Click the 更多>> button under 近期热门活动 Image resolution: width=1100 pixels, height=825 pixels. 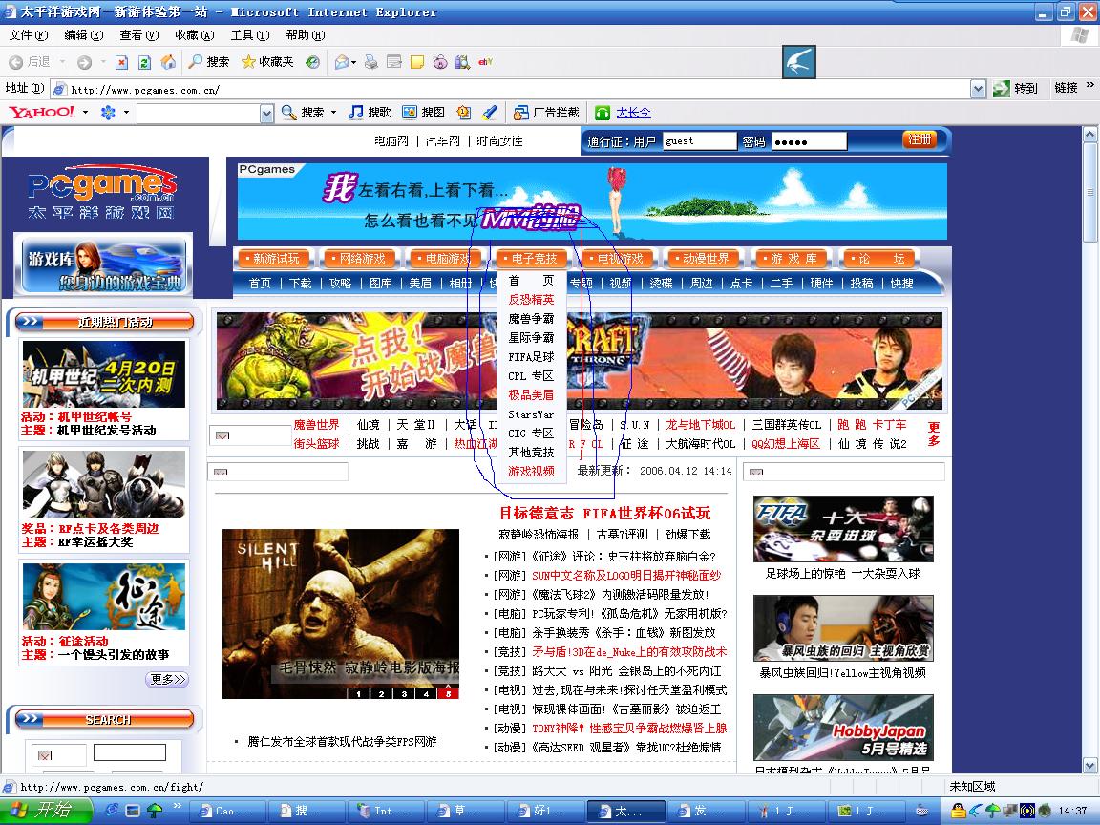(167, 678)
